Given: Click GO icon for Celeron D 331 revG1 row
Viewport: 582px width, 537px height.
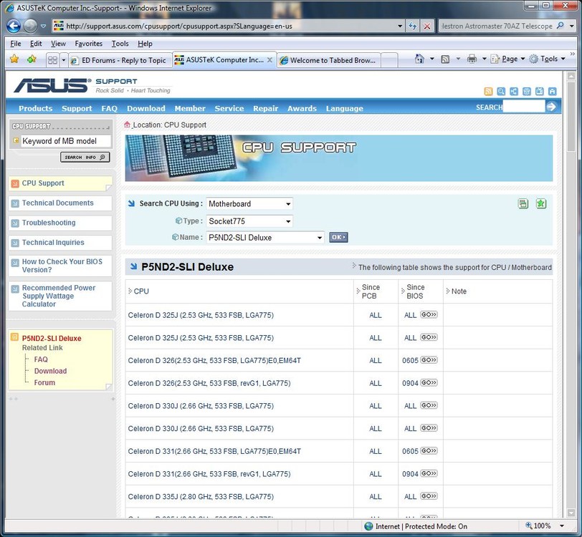Looking at the screenshot, I should [429, 473].
